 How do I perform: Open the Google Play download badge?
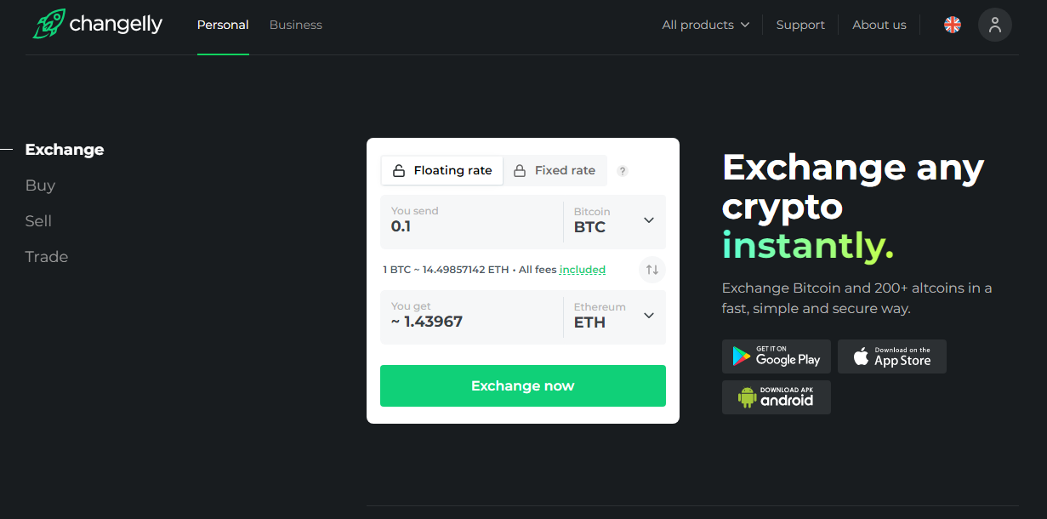776,356
